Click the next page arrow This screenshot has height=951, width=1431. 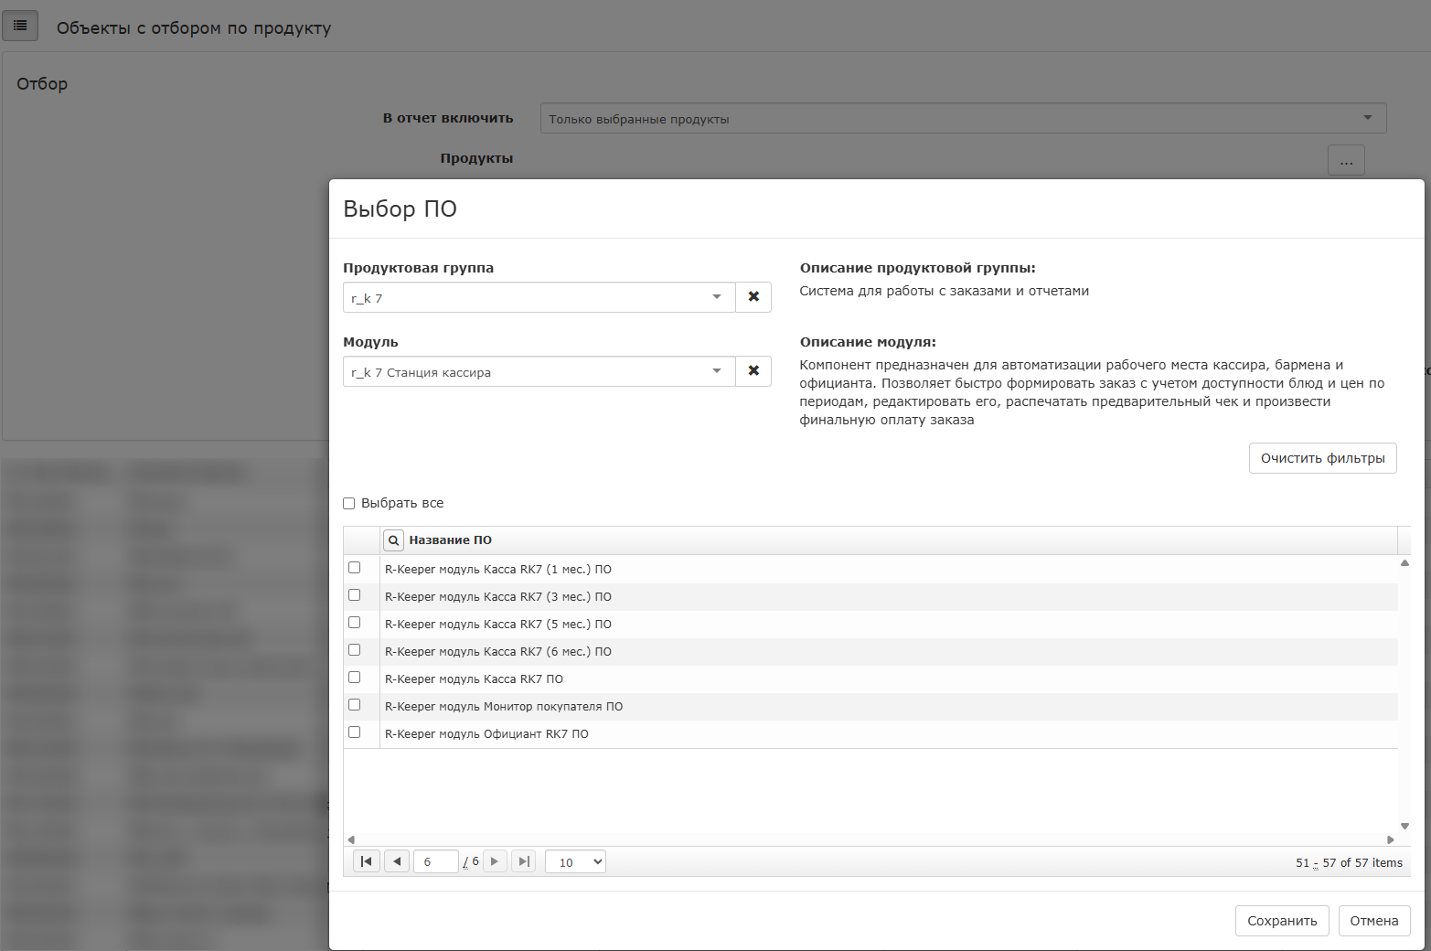pos(495,861)
